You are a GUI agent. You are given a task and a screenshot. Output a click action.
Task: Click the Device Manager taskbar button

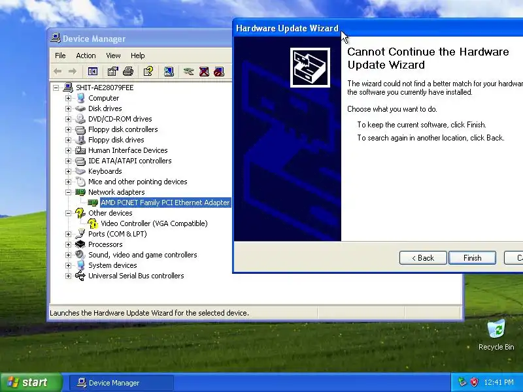[x=122, y=383]
